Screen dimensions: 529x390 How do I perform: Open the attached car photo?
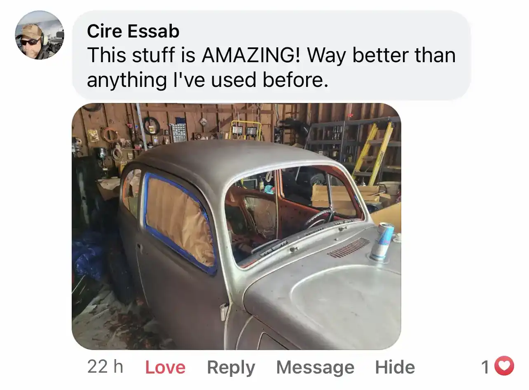[x=236, y=227]
